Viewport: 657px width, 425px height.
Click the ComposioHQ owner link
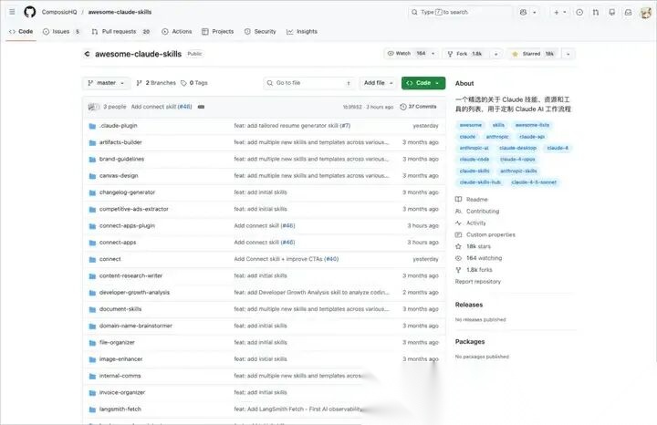pyautogui.click(x=59, y=12)
